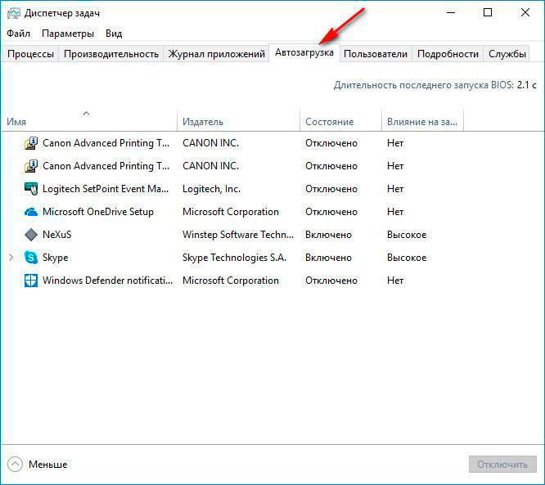The image size is (545, 485).
Task: Select the Skype entry name
Action: 56,258
